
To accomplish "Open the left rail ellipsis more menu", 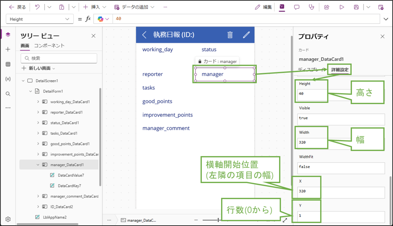I will [8, 108].
